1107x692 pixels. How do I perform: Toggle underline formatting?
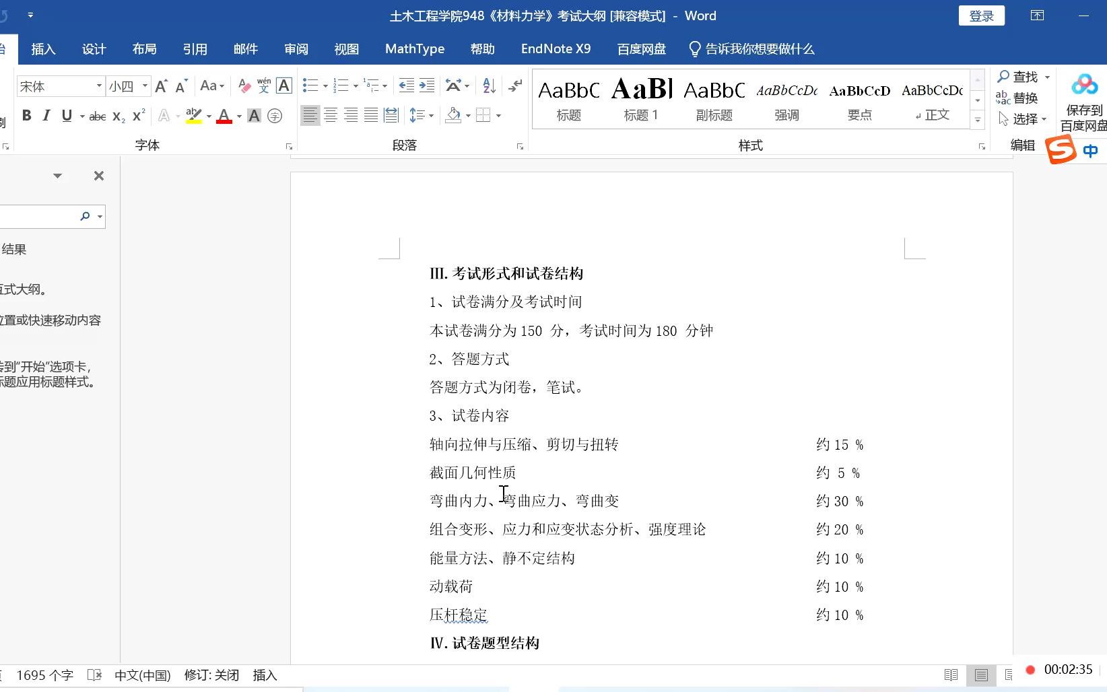click(67, 116)
